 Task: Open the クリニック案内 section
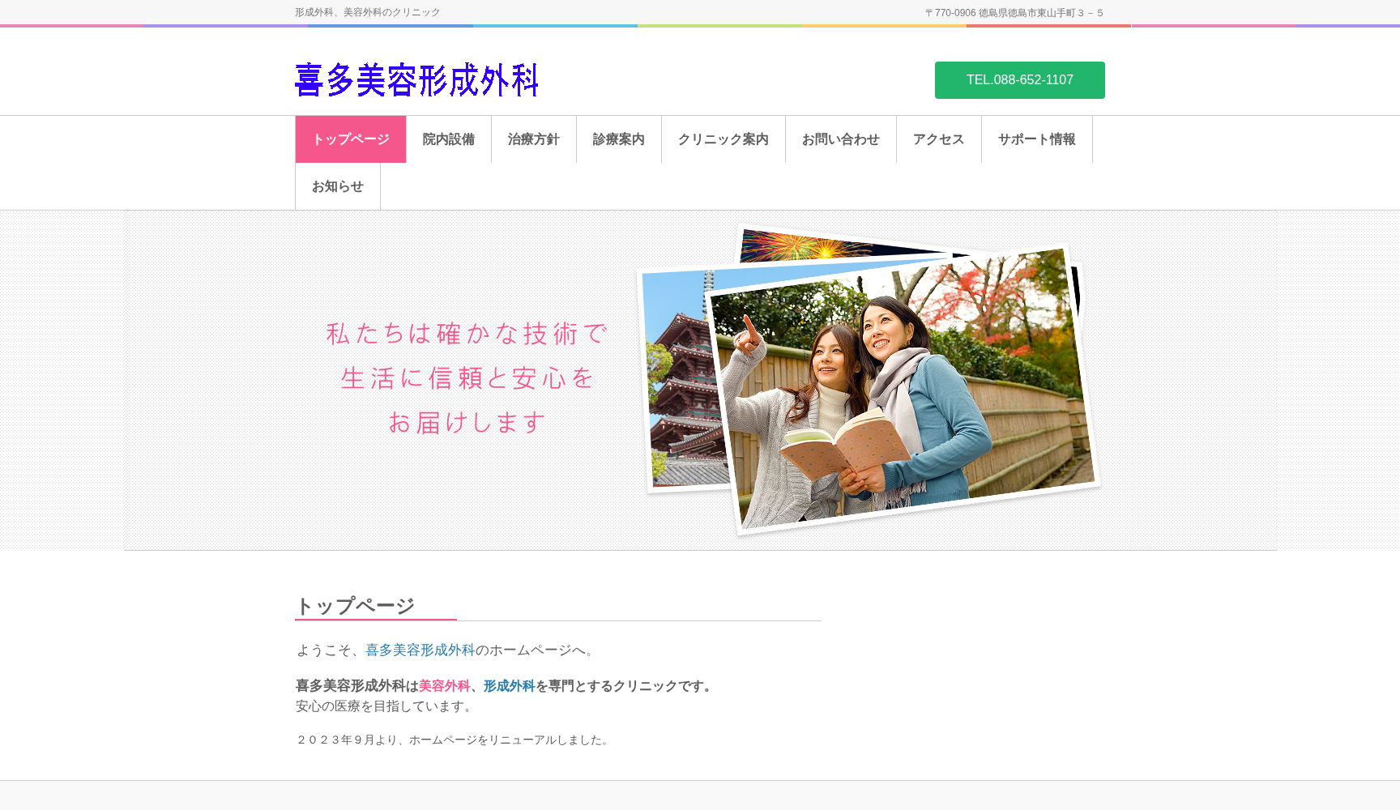coord(723,139)
